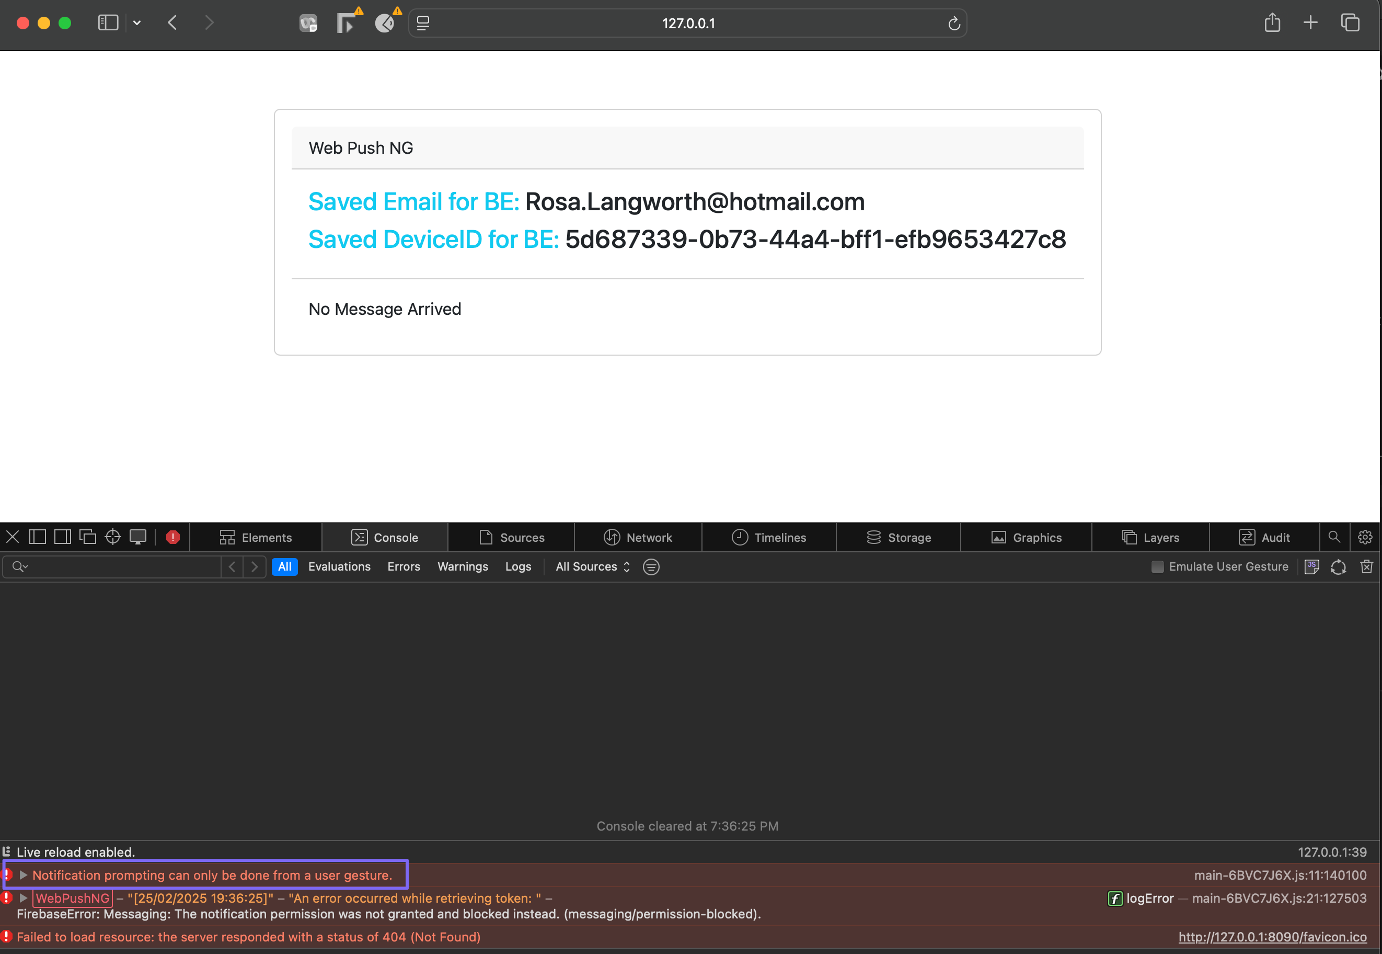Toggle Safari sidebar button
This screenshot has height=954, width=1382.
coord(108,22)
